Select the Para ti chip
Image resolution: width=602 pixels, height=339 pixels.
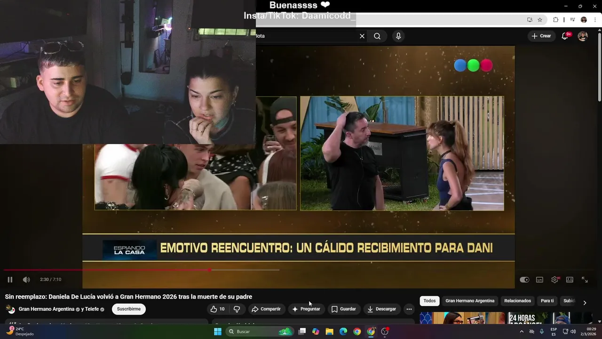click(547, 301)
